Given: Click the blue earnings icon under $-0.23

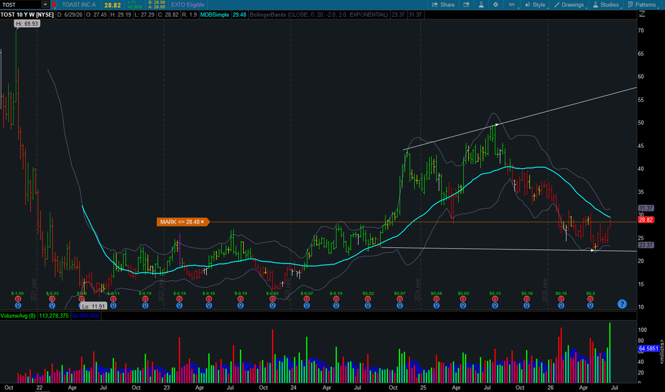Looking at the screenshot, I should point(52,305).
